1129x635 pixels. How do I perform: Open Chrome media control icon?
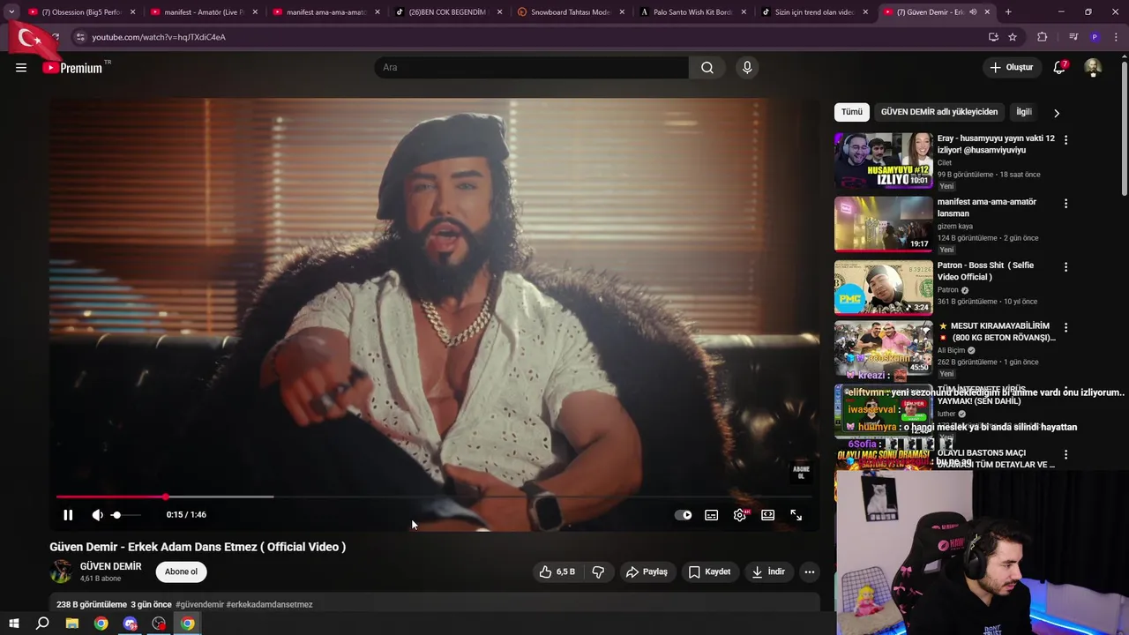point(1073,37)
